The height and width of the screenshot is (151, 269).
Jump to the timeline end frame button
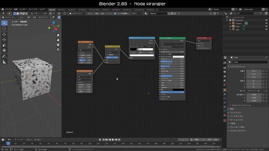tap(119, 140)
